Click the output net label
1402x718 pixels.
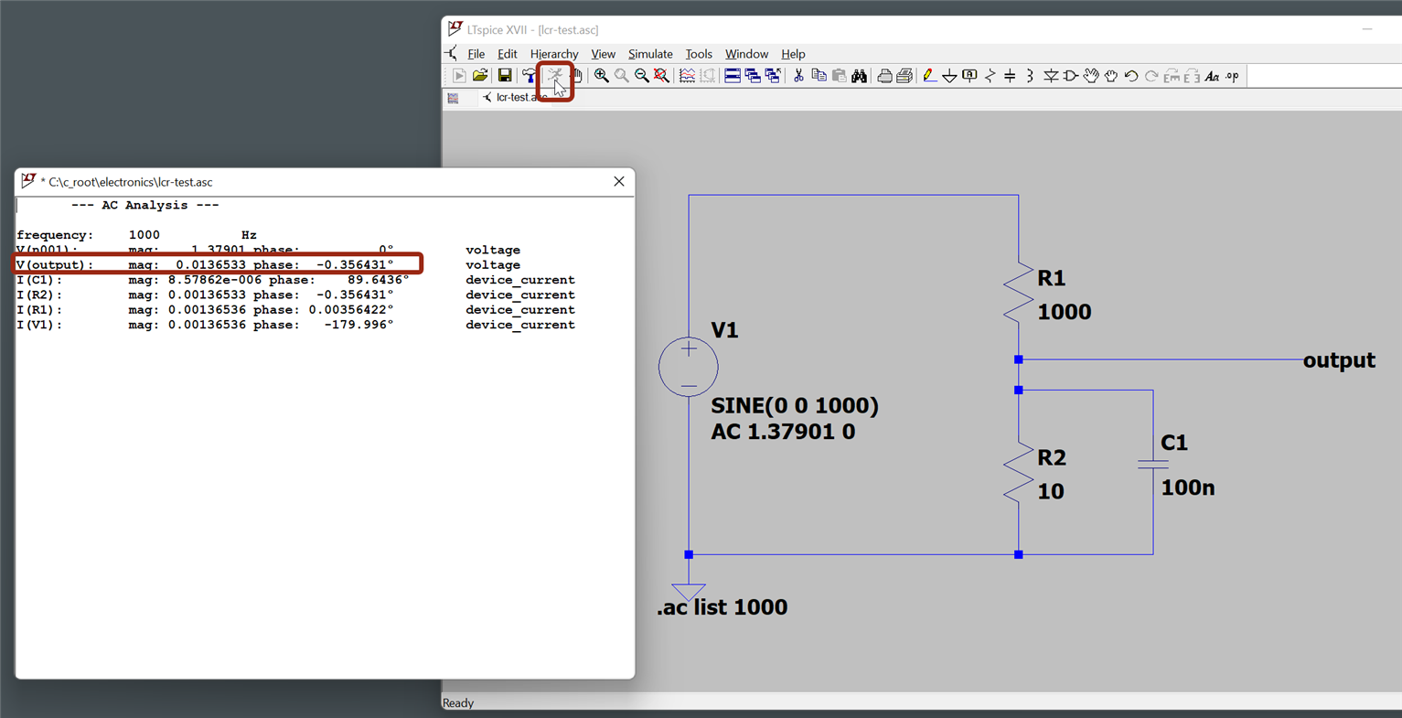[x=1339, y=360]
